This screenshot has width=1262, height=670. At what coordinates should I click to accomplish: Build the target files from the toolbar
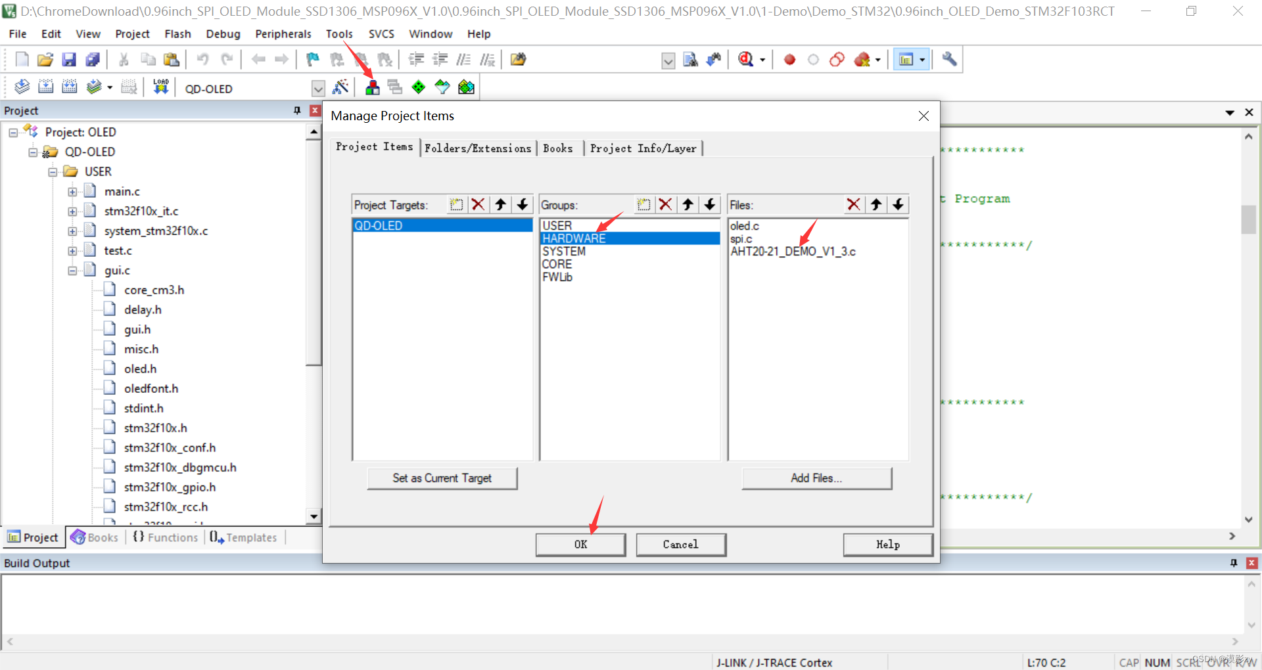(45, 87)
